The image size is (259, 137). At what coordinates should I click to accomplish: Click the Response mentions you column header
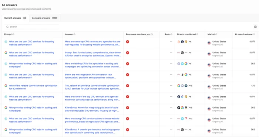[x=138, y=34]
